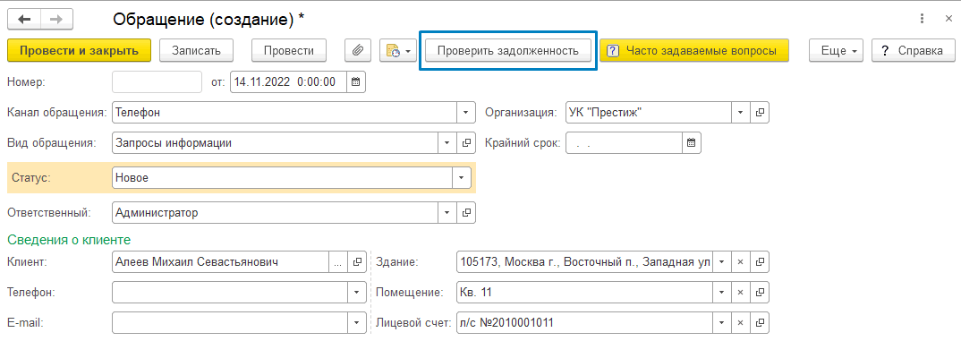
Task: Open the paperclip attached files button
Action: (x=357, y=51)
